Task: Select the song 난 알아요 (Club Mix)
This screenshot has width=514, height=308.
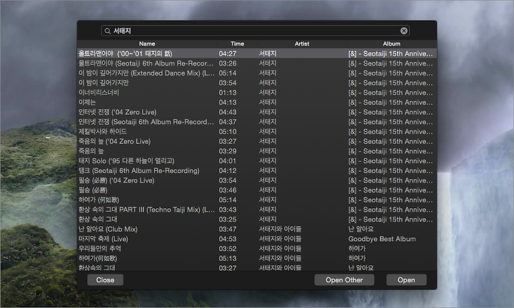Action: 257,229
